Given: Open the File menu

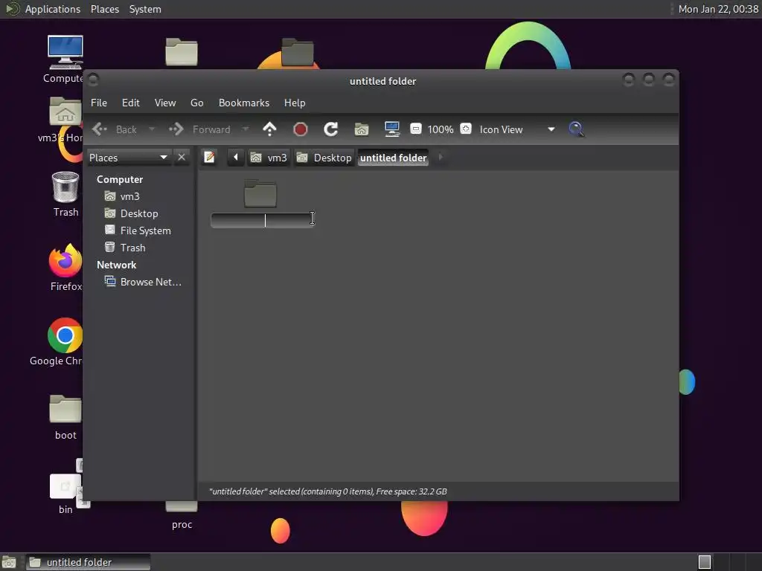Looking at the screenshot, I should click(99, 103).
